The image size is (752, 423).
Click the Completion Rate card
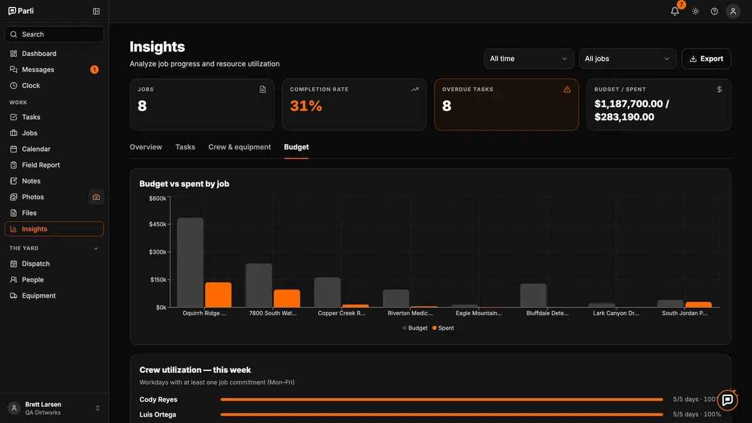pyautogui.click(x=354, y=105)
